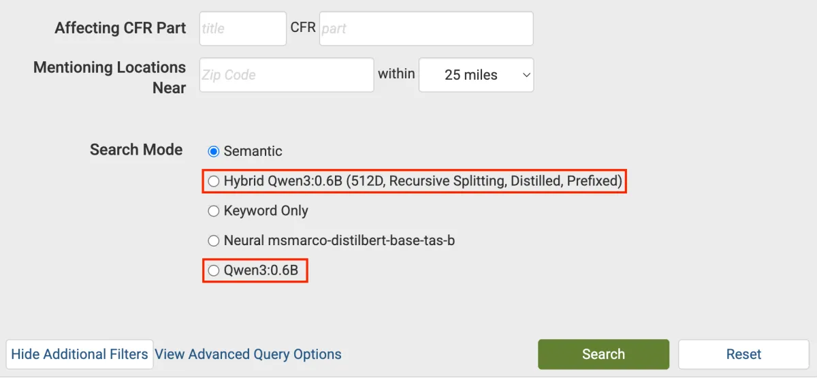Viewport: 817px width, 380px height.
Task: Click the chevron arrow of miles selector
Action: coord(526,75)
